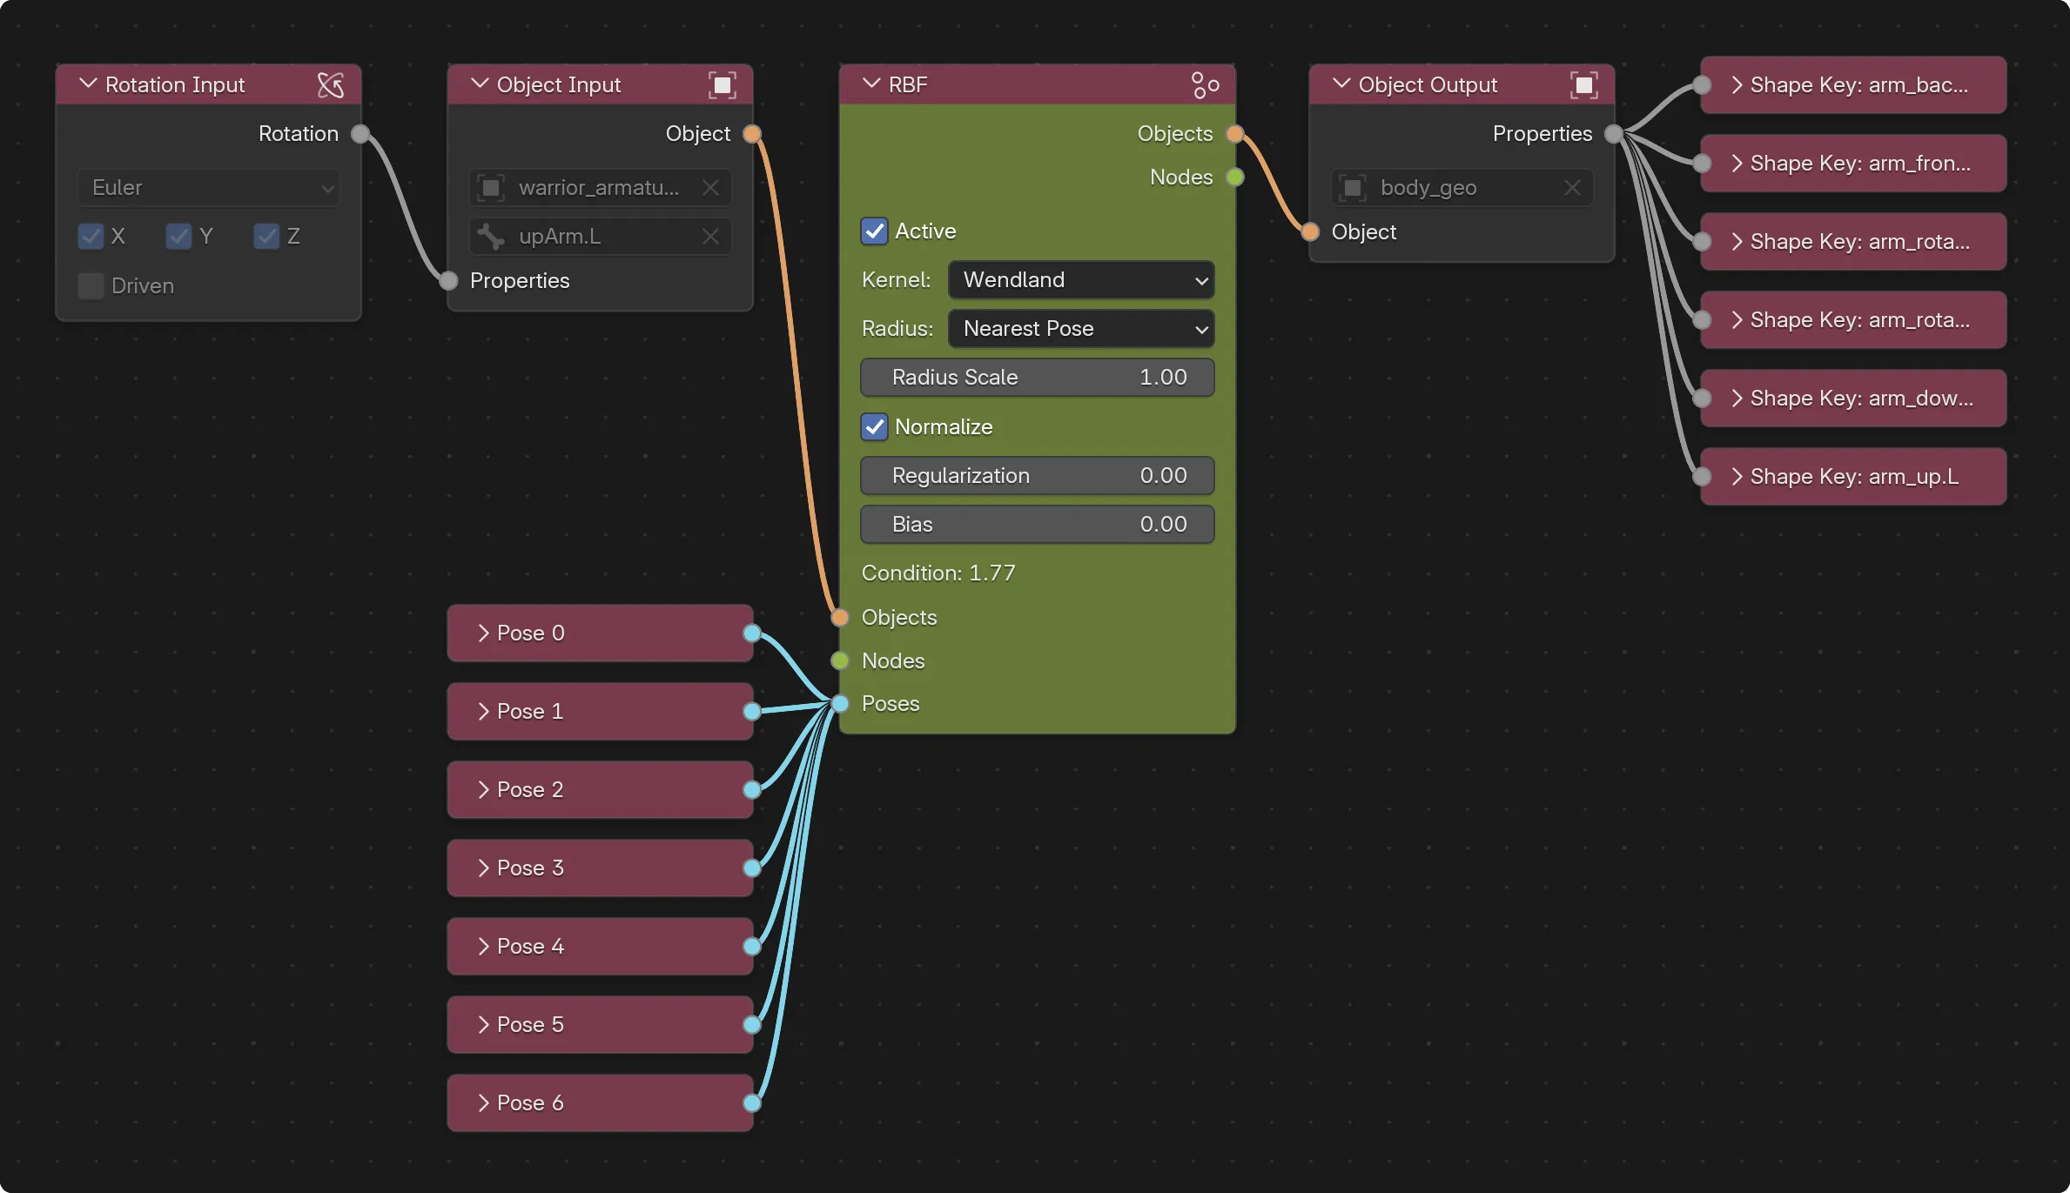Screen dimensions: 2070x1193
Task: Toggle the Z axis checkbox
Action: click(266, 236)
